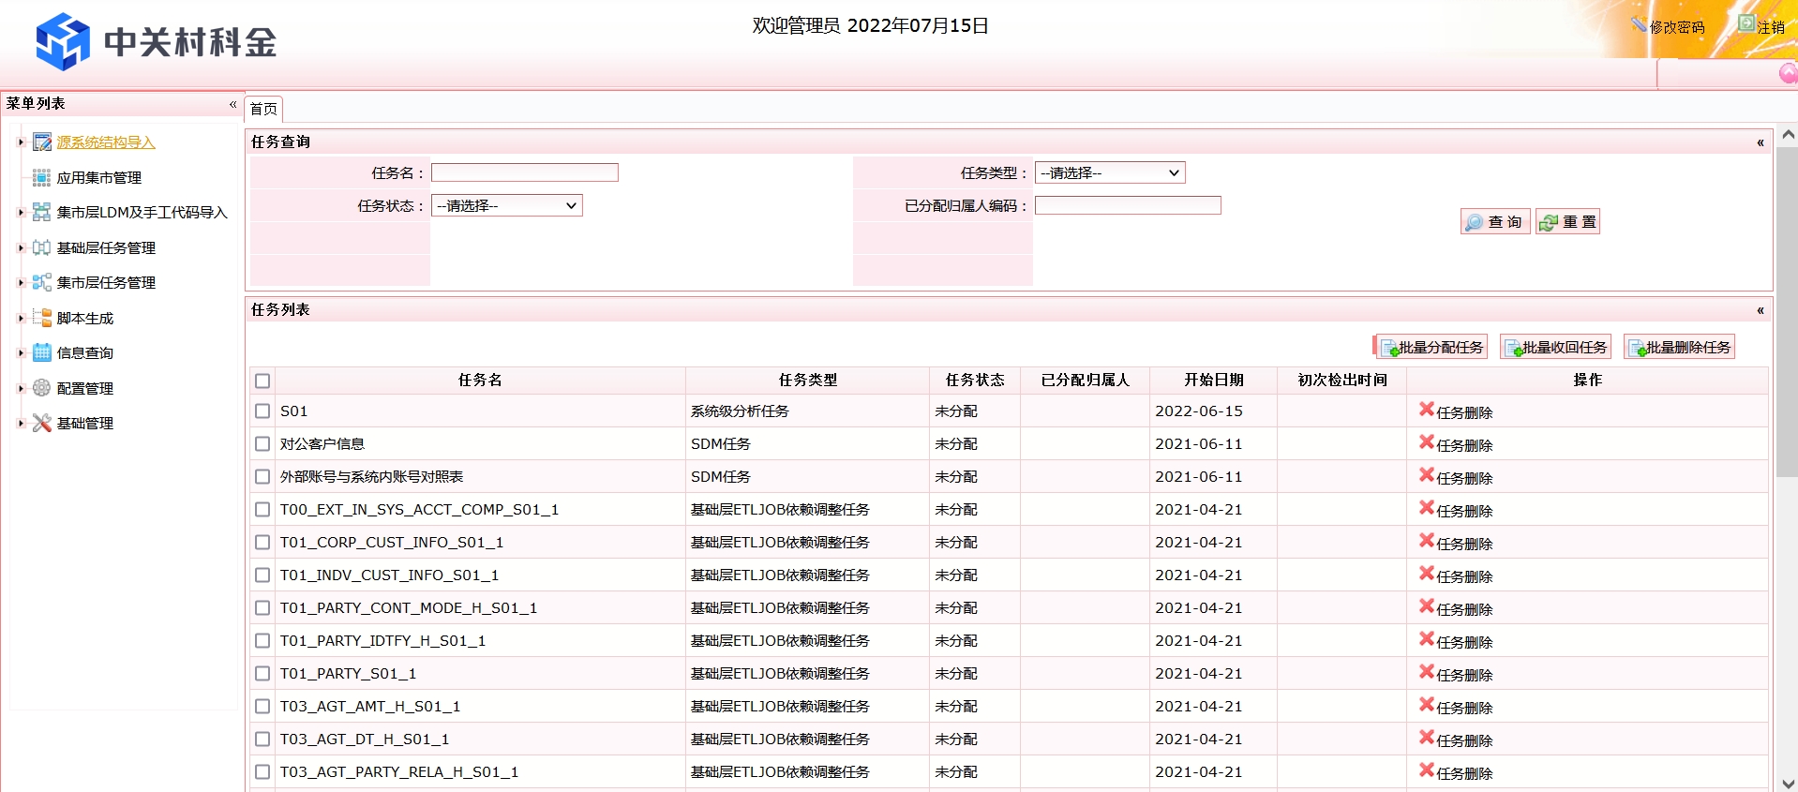Open 脚本生成 menu item
Screen dimensions: 1798x792
point(85,318)
